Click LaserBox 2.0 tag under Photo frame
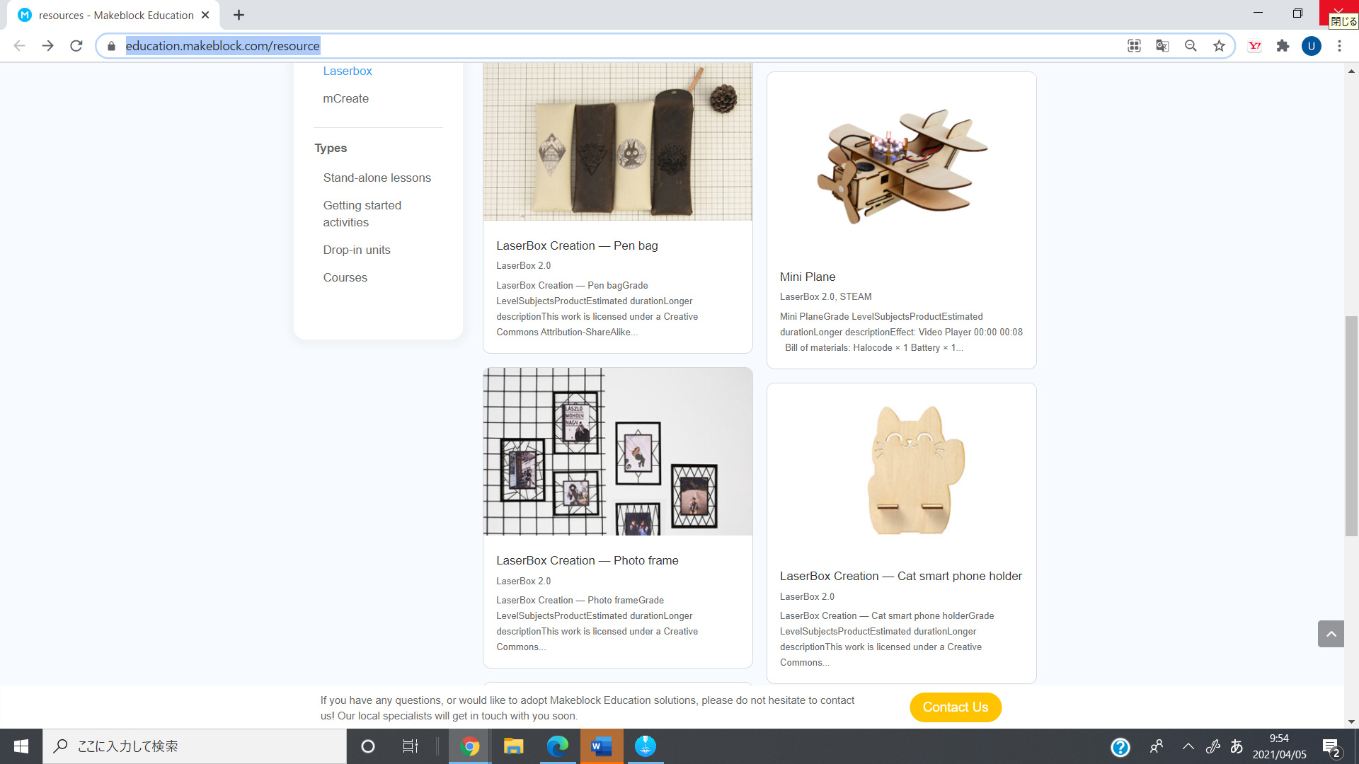This screenshot has width=1359, height=764. [x=524, y=581]
